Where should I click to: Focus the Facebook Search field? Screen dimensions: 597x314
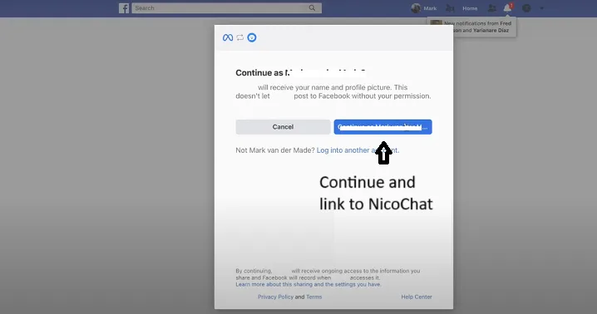coord(226,8)
